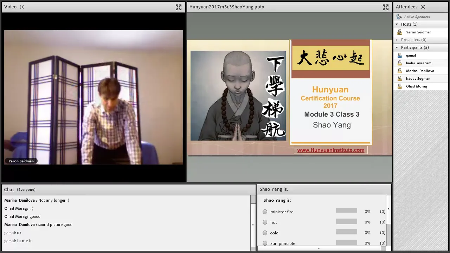The image size is (450, 253).
Task: Click chat message 'sound picture good'
Action: click(55, 225)
